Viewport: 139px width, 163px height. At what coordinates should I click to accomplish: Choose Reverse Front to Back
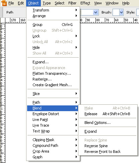108,152
